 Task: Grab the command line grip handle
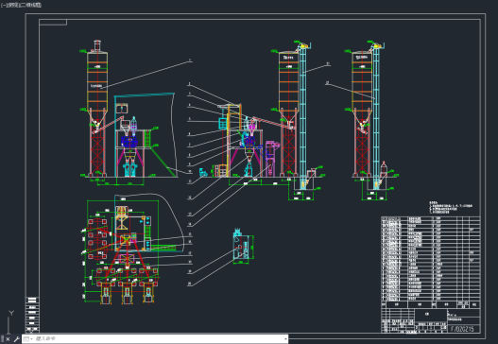pyautogui.click(x=2, y=339)
